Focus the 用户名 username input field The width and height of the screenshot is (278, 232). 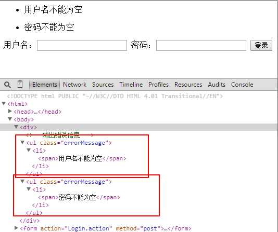82,45
